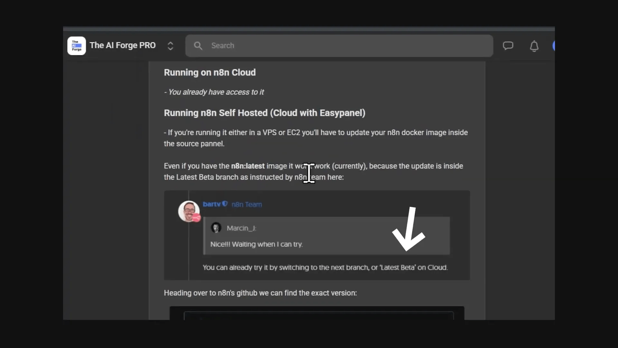Click the "Running on n8n Cloud" heading
The width and height of the screenshot is (618, 348).
(x=210, y=72)
